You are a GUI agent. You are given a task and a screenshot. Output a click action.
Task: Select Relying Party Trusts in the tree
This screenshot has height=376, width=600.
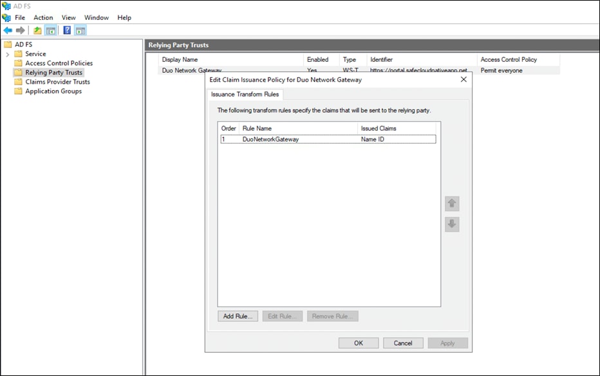(53, 72)
